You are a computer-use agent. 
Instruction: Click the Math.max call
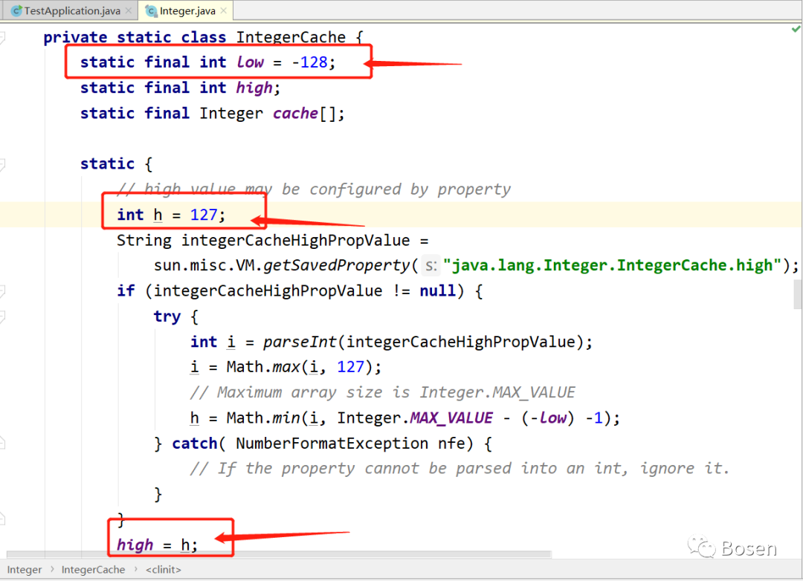pyautogui.click(x=262, y=367)
